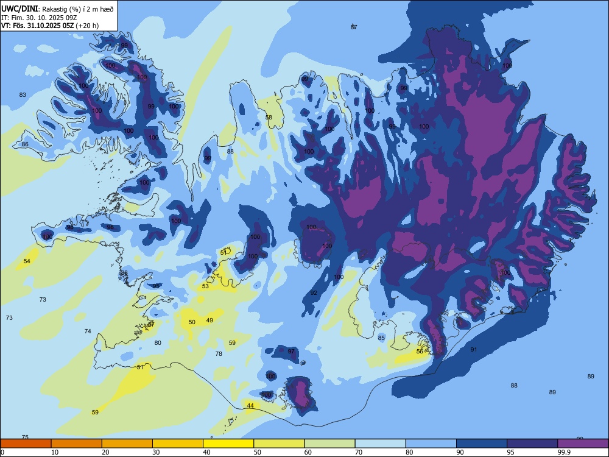Screen dimensions: 609x457
Task: Click the map humidity value '97'
Action: 291,352
